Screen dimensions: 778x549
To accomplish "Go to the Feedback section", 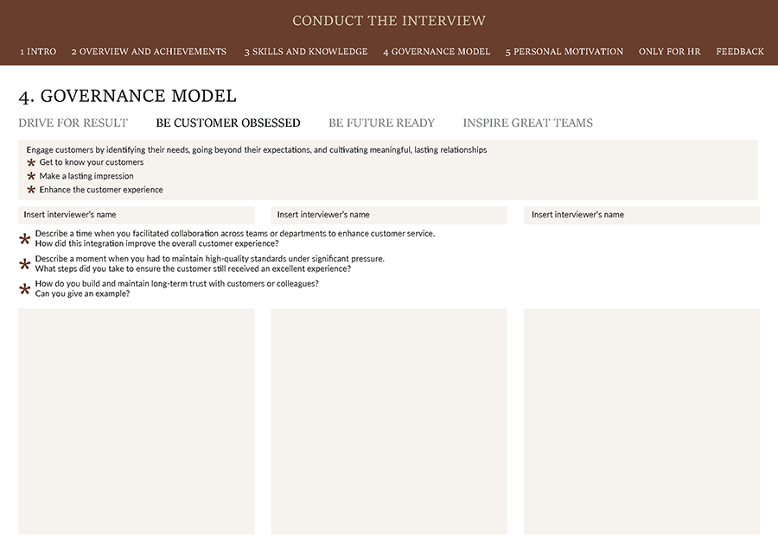I will click(x=740, y=52).
